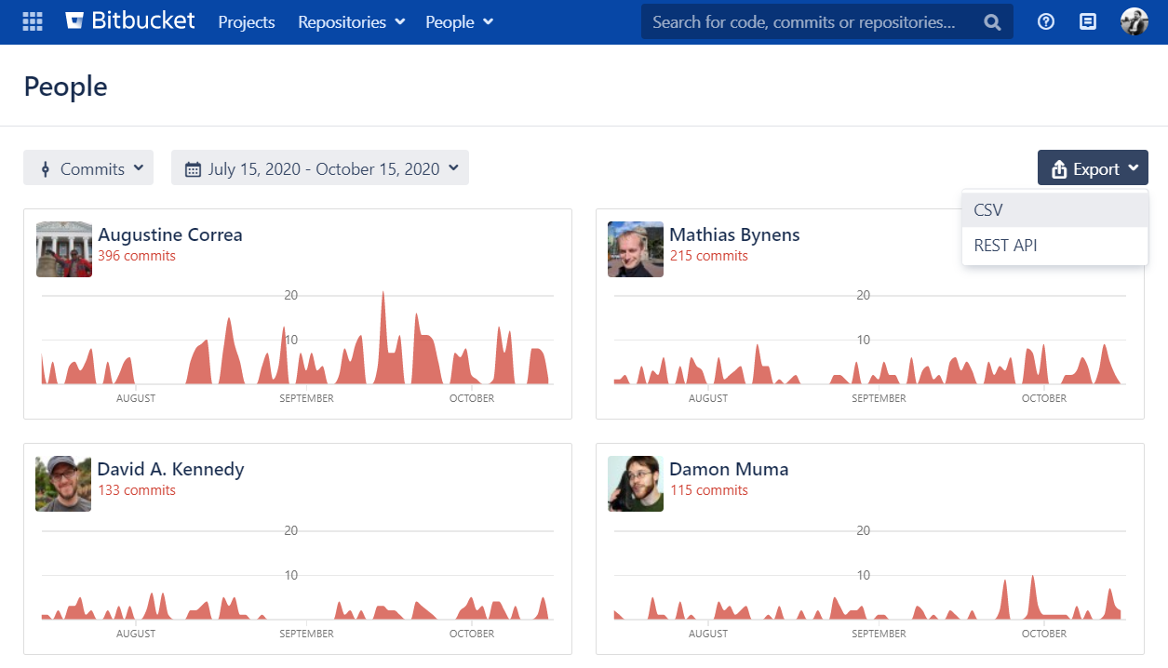Select REST API from the Export menu
The image size is (1168, 668).
[1005, 245]
